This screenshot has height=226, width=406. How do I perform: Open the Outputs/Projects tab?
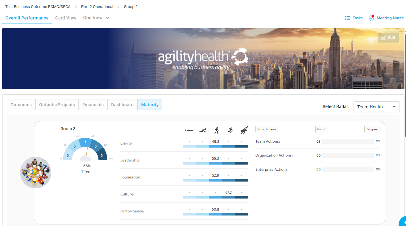point(57,105)
